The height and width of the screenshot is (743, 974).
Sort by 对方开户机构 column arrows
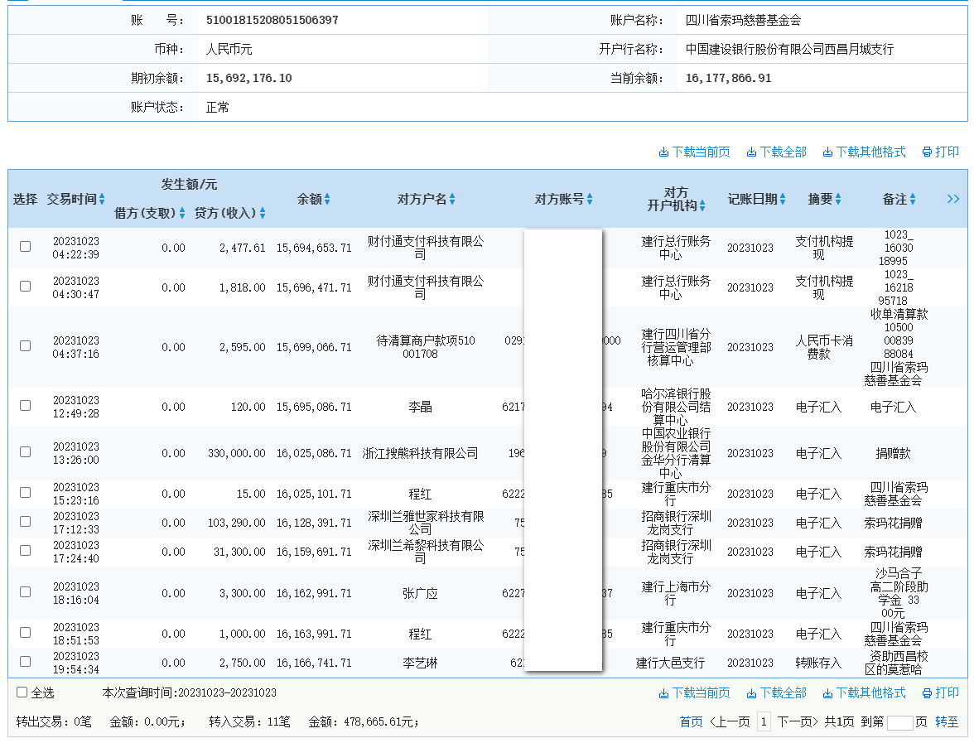point(702,205)
